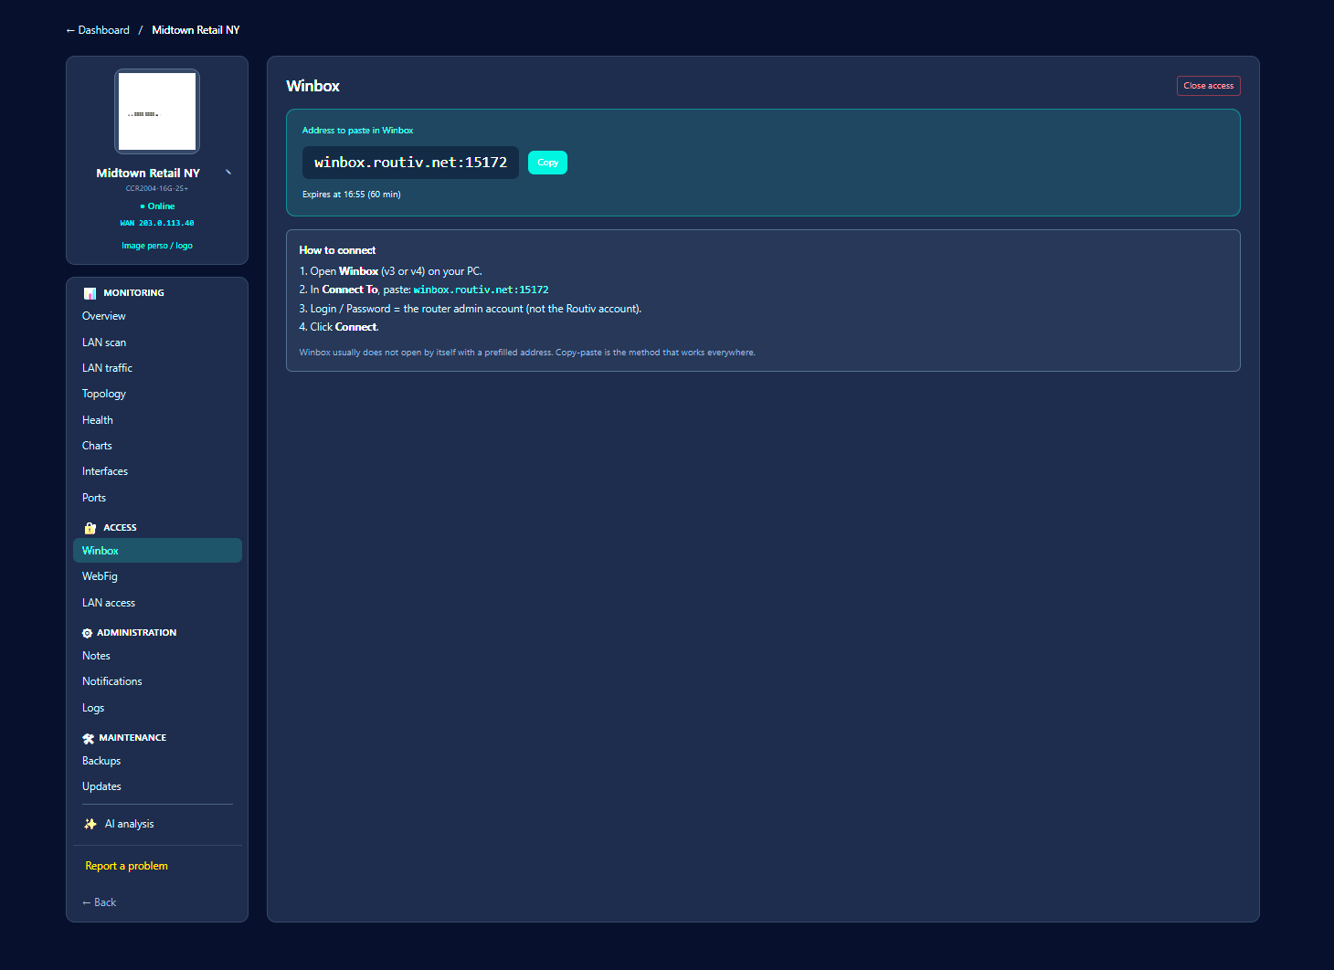Click the Close access button
Screen dimensions: 1334x970
pos(1208,86)
